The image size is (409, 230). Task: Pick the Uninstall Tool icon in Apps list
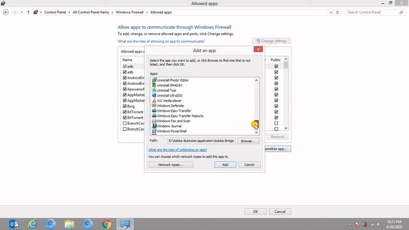pyautogui.click(x=154, y=90)
